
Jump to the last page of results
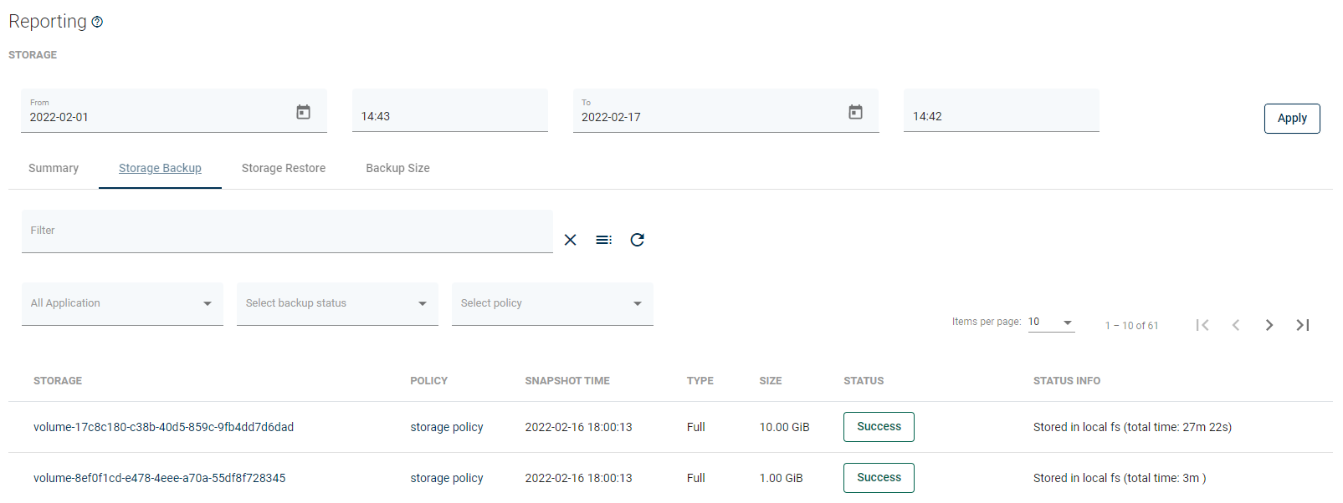point(1302,325)
